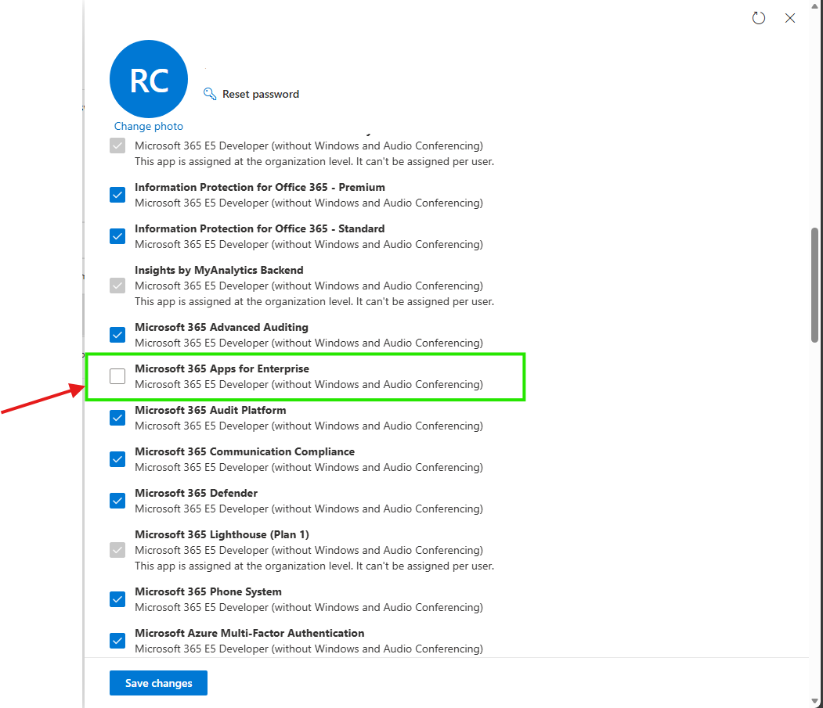
Task: Close the user details panel
Action: [x=790, y=18]
